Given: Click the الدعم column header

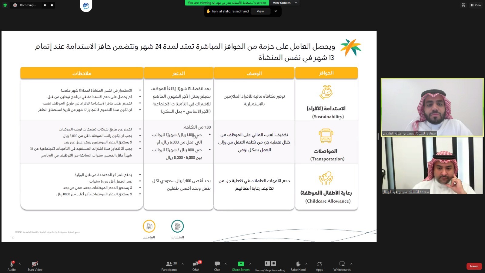Looking at the screenshot, I should tap(179, 73).
